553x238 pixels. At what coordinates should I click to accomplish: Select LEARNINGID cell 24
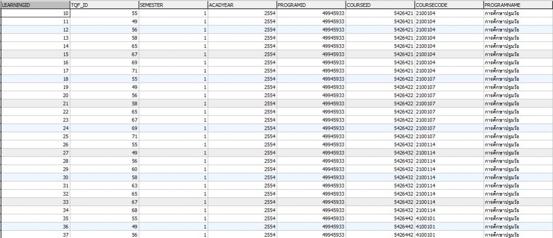[35, 128]
